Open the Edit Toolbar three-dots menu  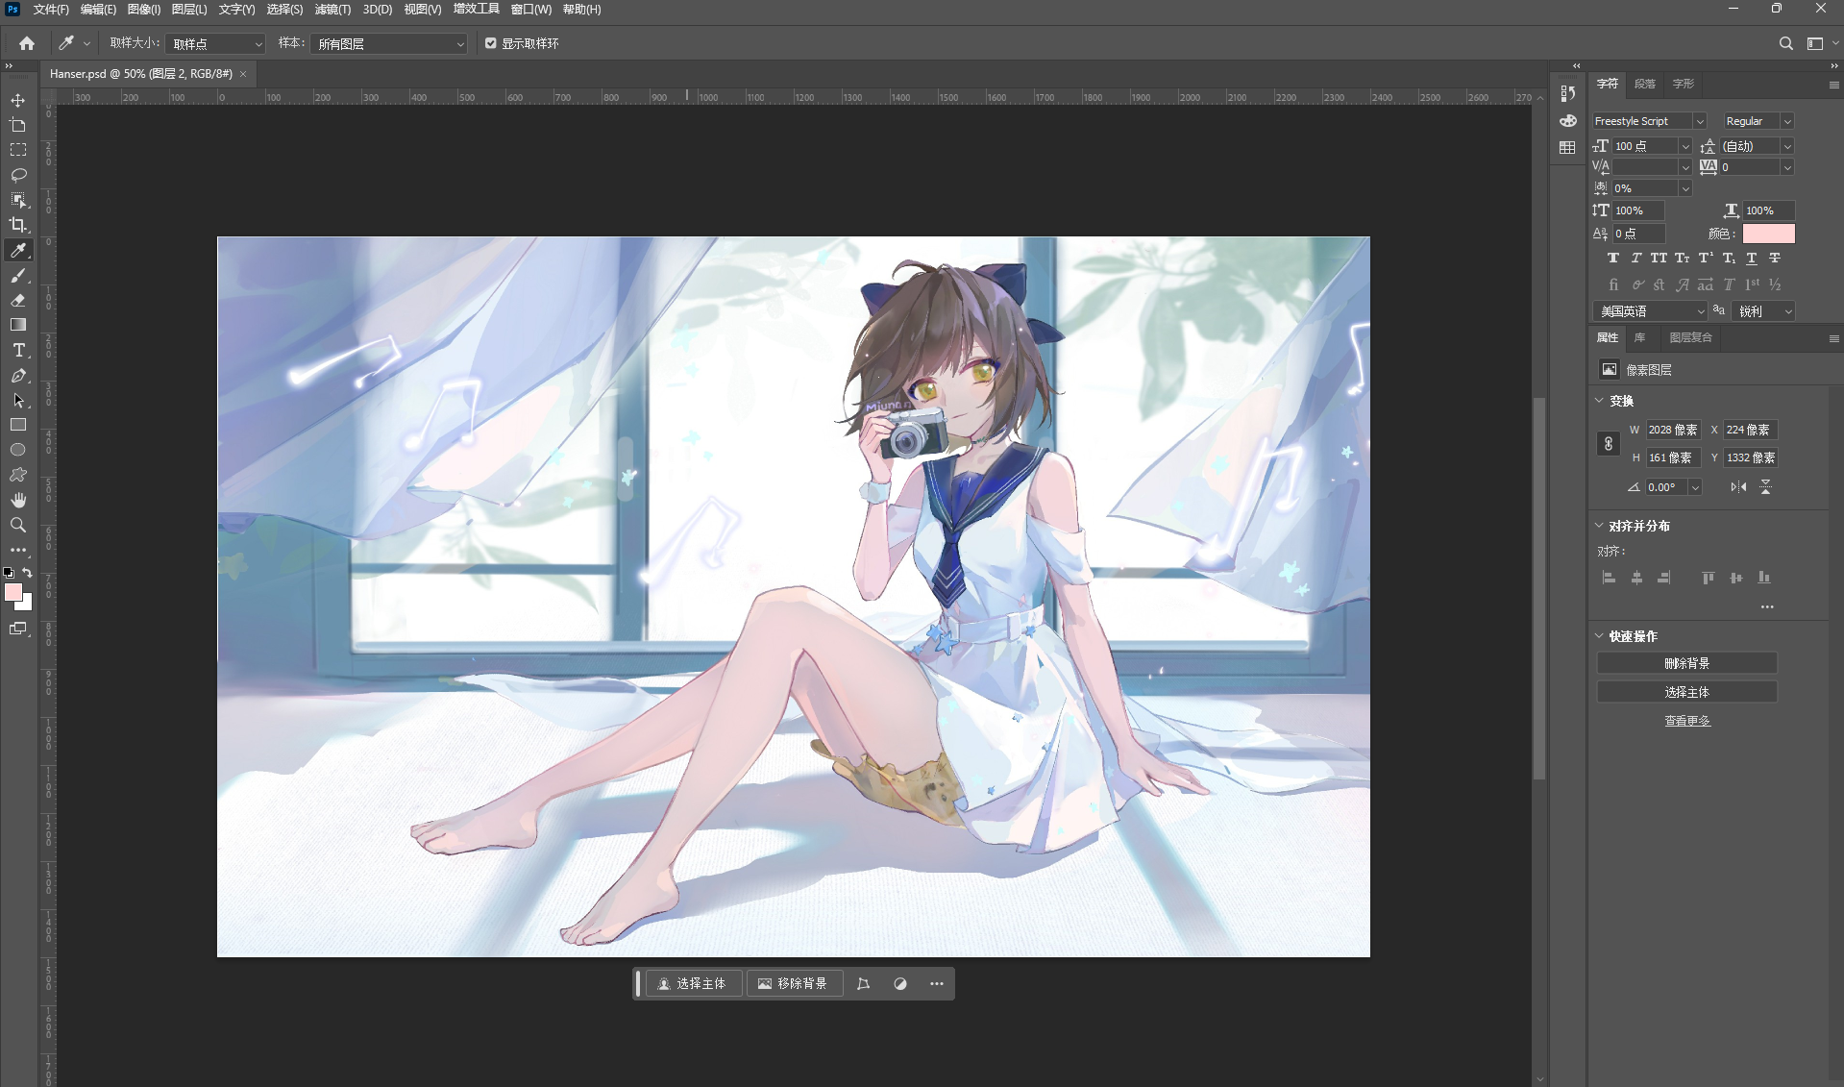(x=18, y=550)
